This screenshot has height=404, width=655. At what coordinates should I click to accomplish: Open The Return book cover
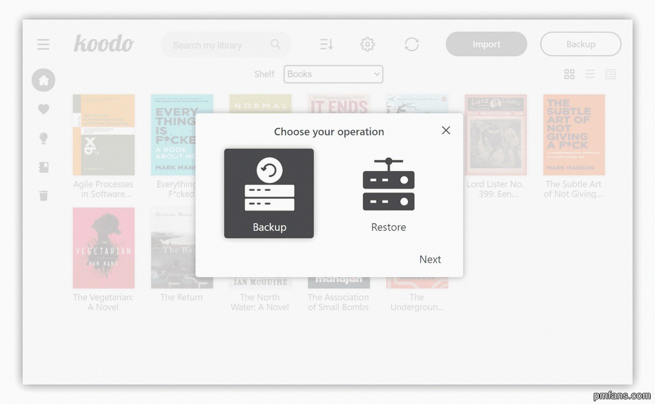click(x=173, y=248)
